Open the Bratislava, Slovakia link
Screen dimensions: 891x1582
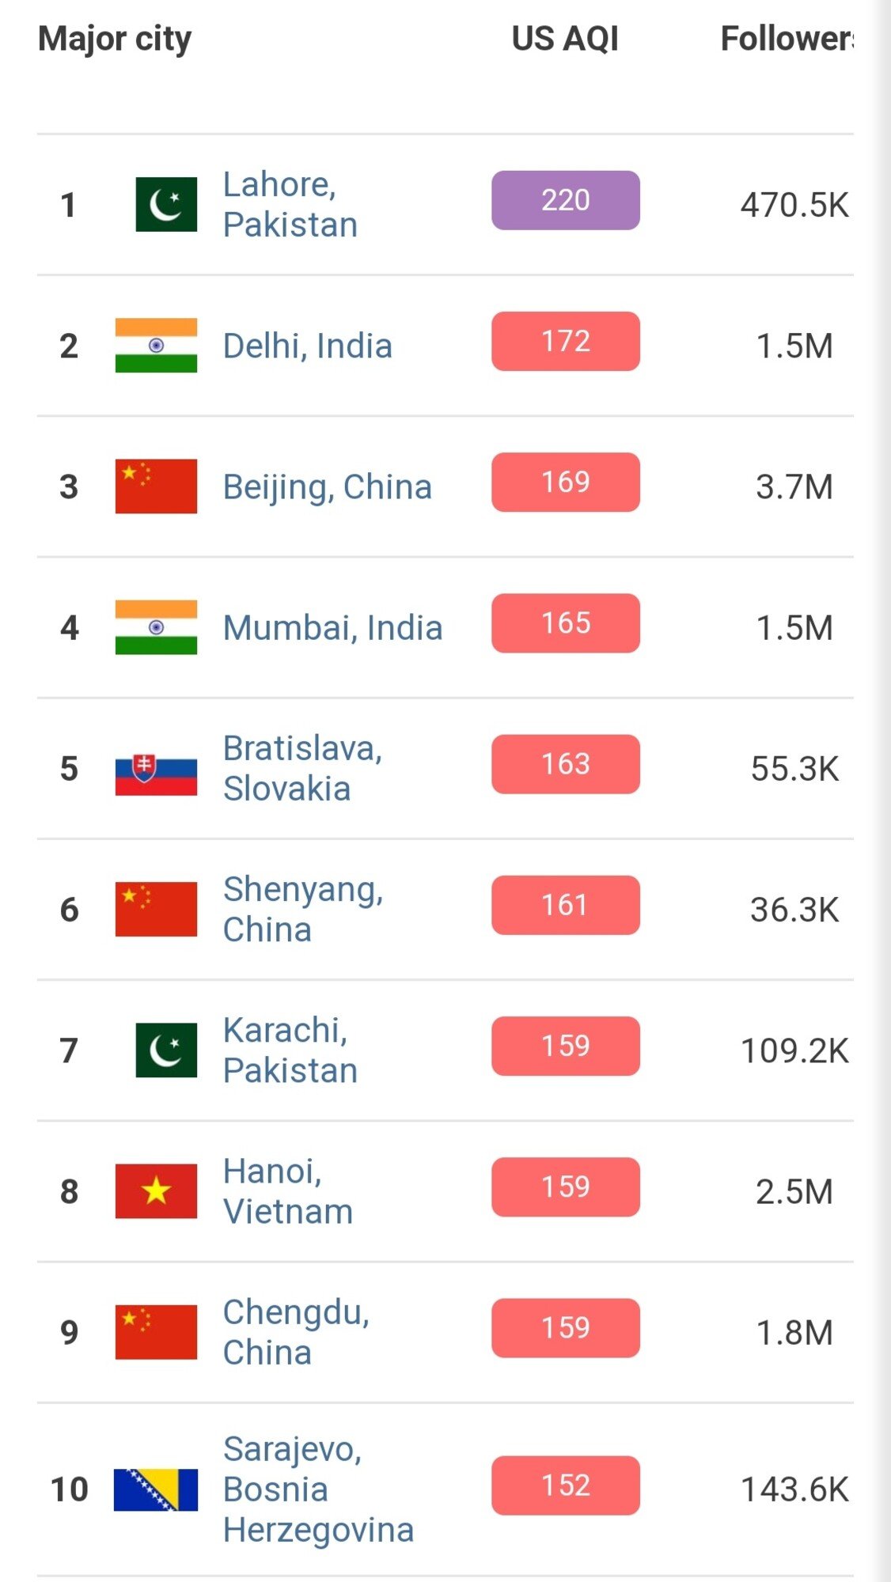pos(303,768)
